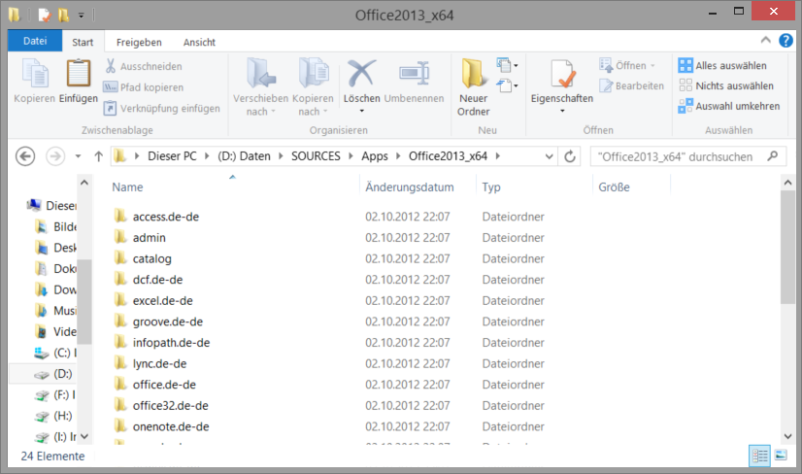802x474 pixels.
Task: Switch to large icons view
Action: pos(781,455)
